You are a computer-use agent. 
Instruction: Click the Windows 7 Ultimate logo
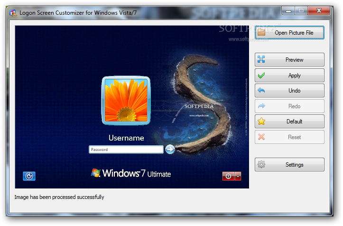coord(131,173)
